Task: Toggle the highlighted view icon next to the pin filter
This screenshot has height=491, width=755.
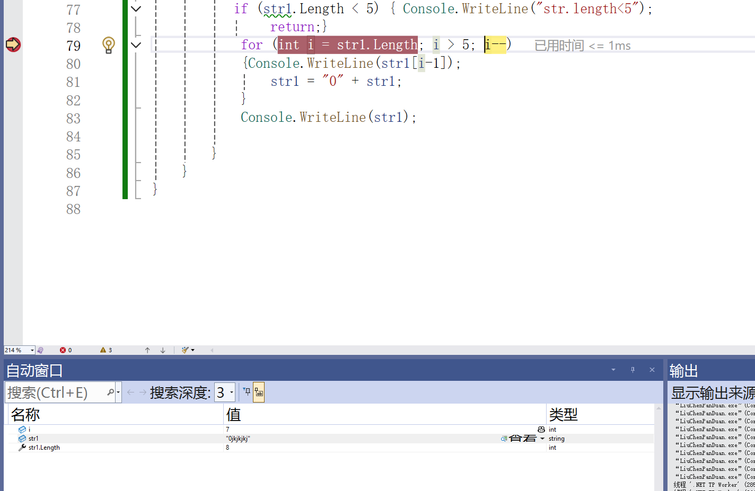Action: [259, 392]
